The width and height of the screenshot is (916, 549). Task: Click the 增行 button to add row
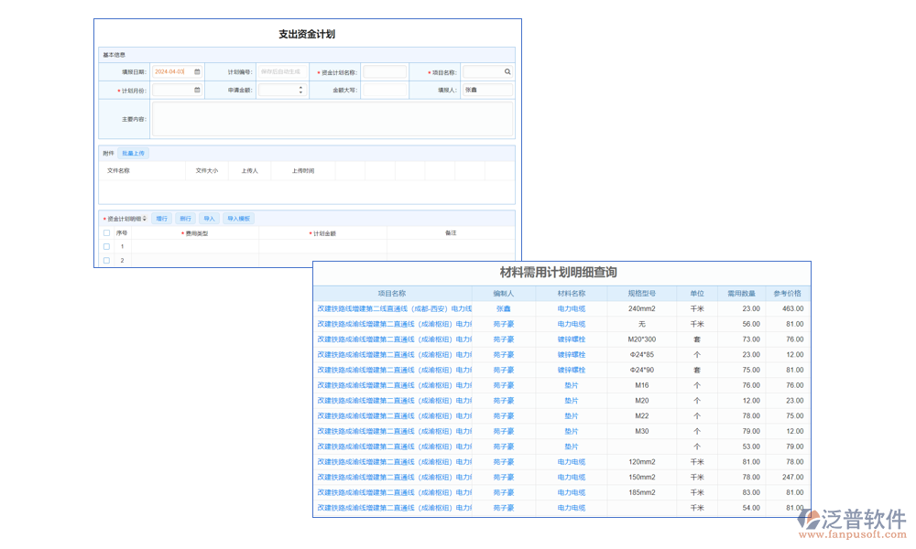pyautogui.click(x=161, y=219)
